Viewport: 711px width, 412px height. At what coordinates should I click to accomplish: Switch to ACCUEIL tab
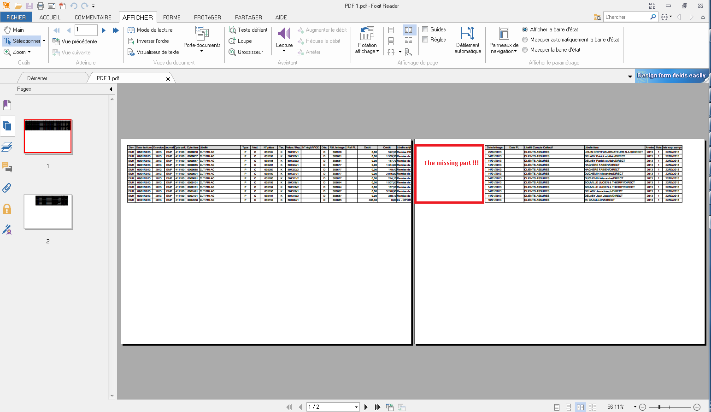tap(50, 17)
